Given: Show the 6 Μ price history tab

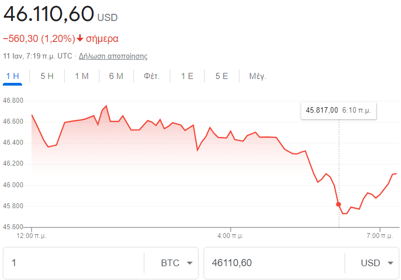Looking at the screenshot, I should 116,76.
